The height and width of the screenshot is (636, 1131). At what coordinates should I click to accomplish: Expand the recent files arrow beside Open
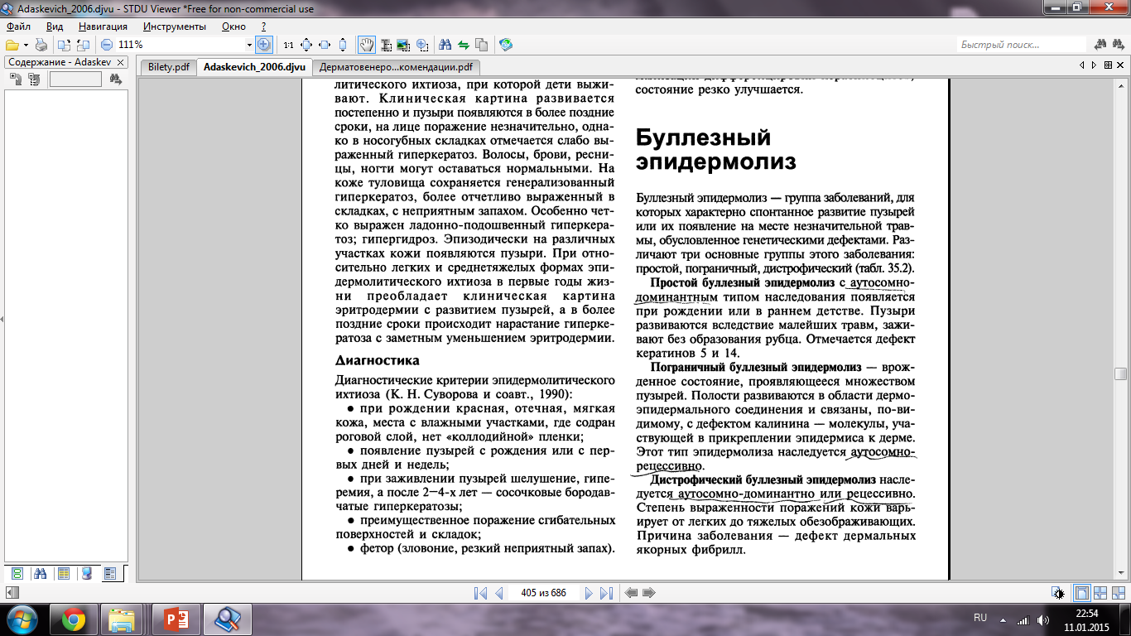(x=26, y=45)
